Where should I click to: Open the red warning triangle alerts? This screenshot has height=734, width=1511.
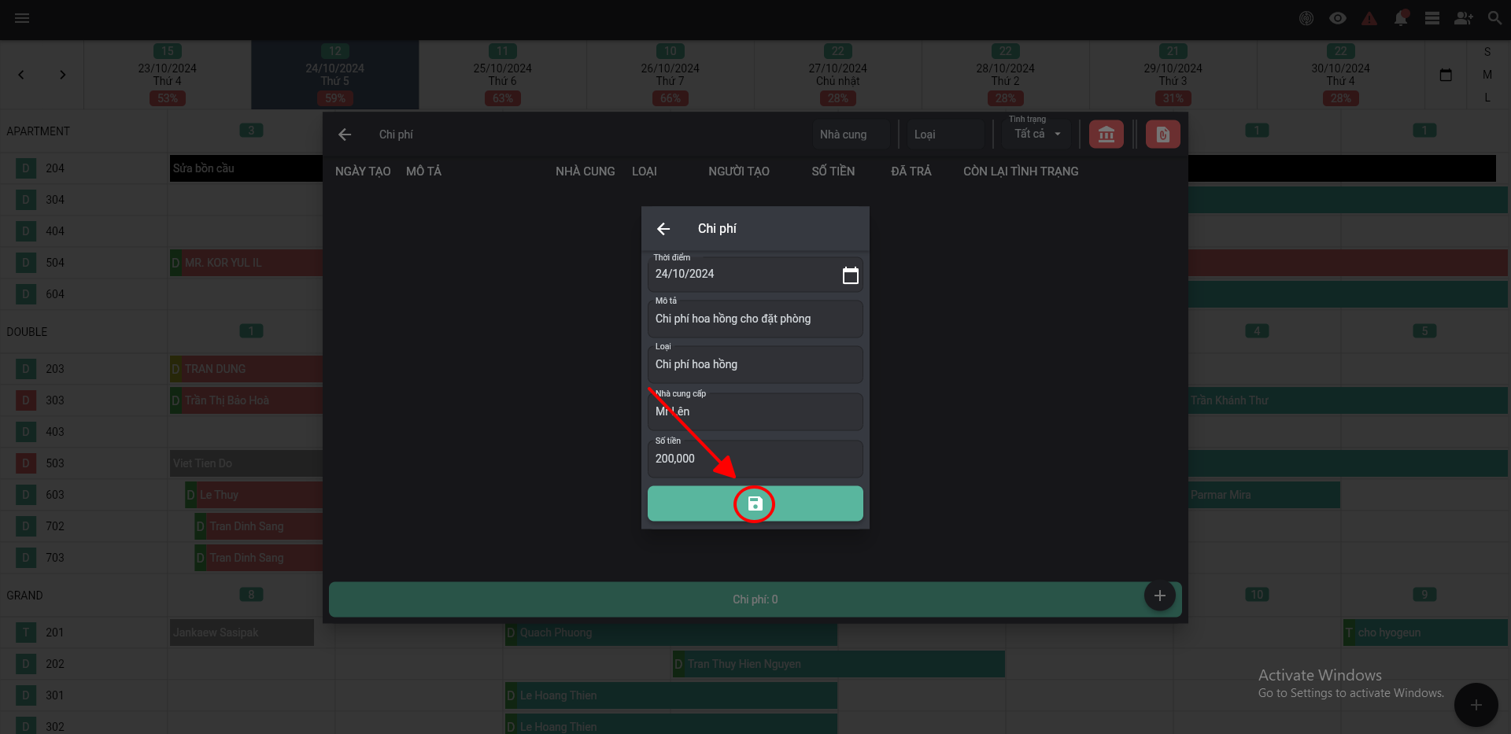(x=1369, y=18)
